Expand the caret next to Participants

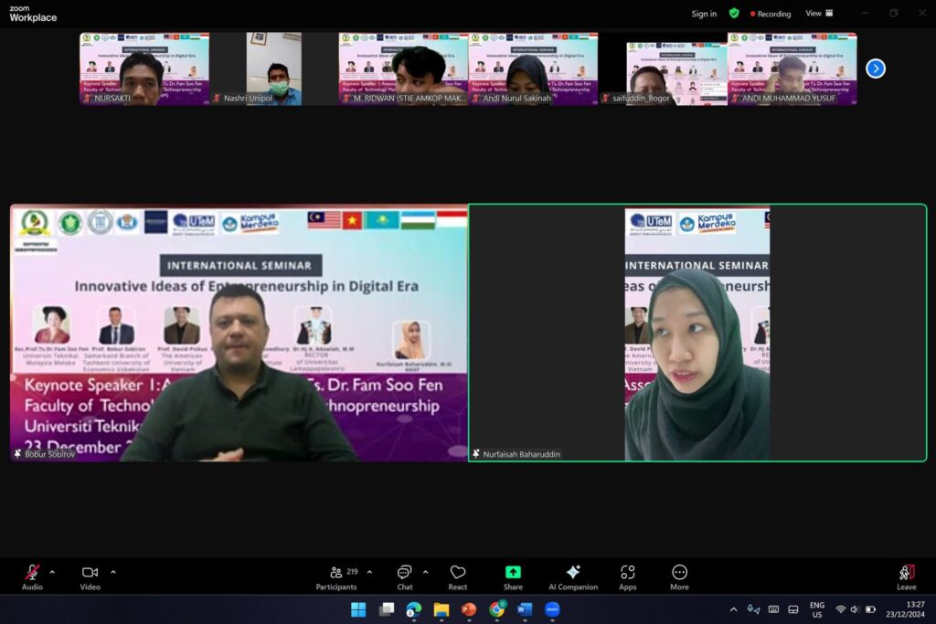click(x=369, y=572)
